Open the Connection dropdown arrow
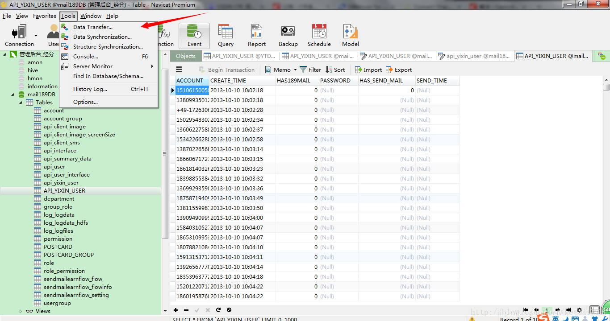610x321 pixels. (36, 36)
